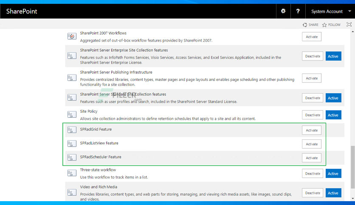Deactivate SharePoint Server Enterprise Site Collection features
This screenshot has width=355, height=205.
tap(313, 56)
